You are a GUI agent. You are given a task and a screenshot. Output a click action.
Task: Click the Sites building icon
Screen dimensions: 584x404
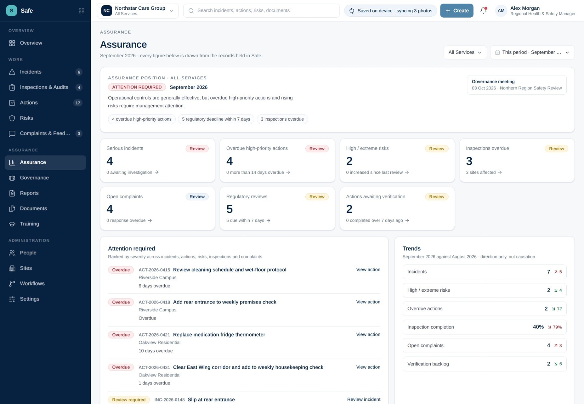pyautogui.click(x=12, y=268)
